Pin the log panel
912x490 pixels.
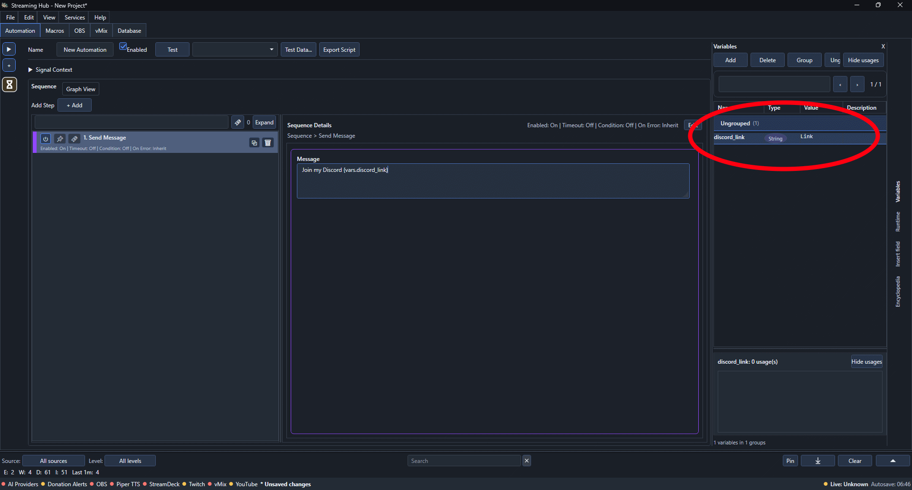790,461
